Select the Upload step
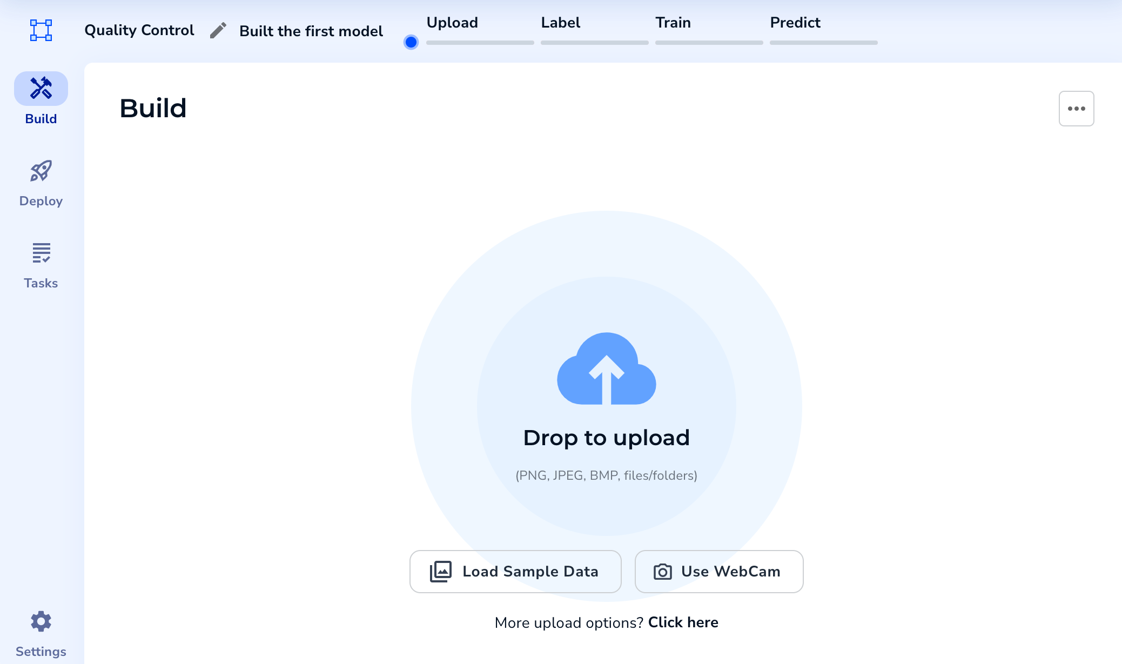This screenshot has width=1122, height=664. coord(452,23)
